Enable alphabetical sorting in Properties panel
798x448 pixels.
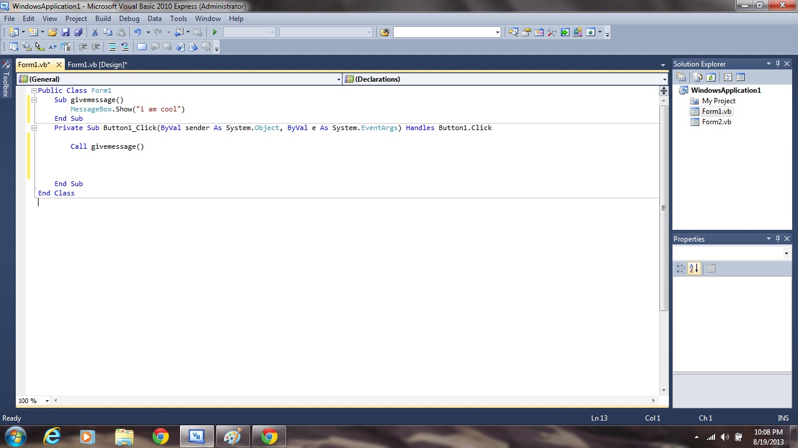point(693,268)
